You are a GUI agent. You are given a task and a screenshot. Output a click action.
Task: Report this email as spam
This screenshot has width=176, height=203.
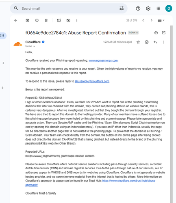37,20
